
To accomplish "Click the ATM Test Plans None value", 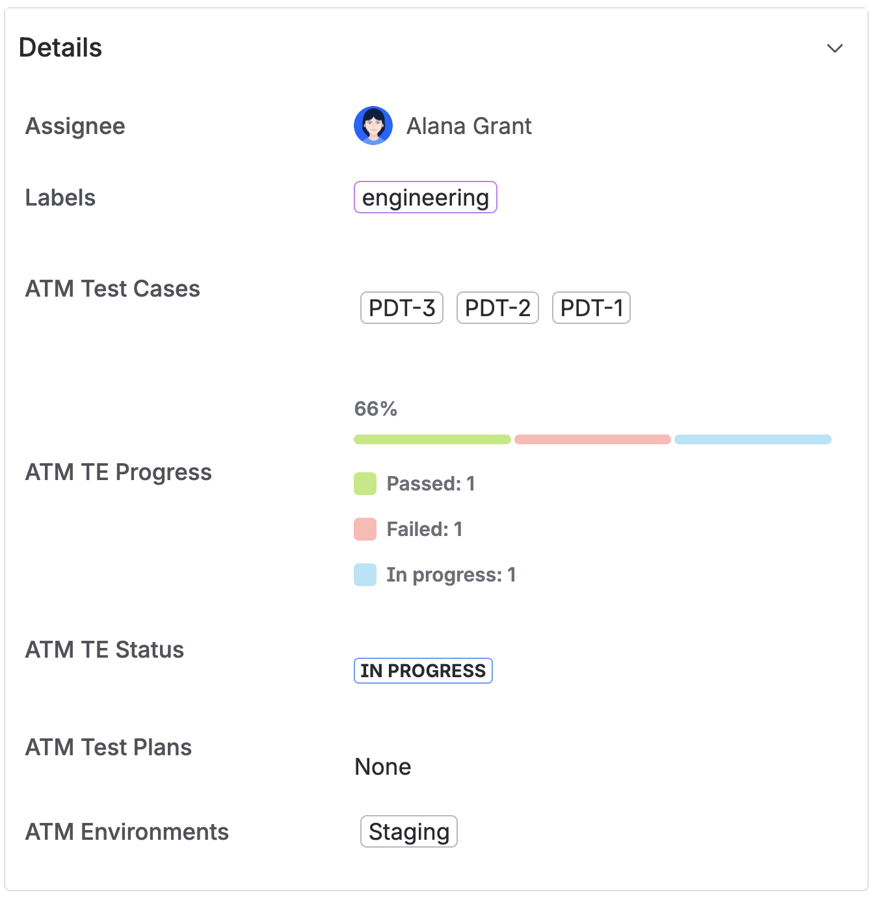I will click(382, 767).
